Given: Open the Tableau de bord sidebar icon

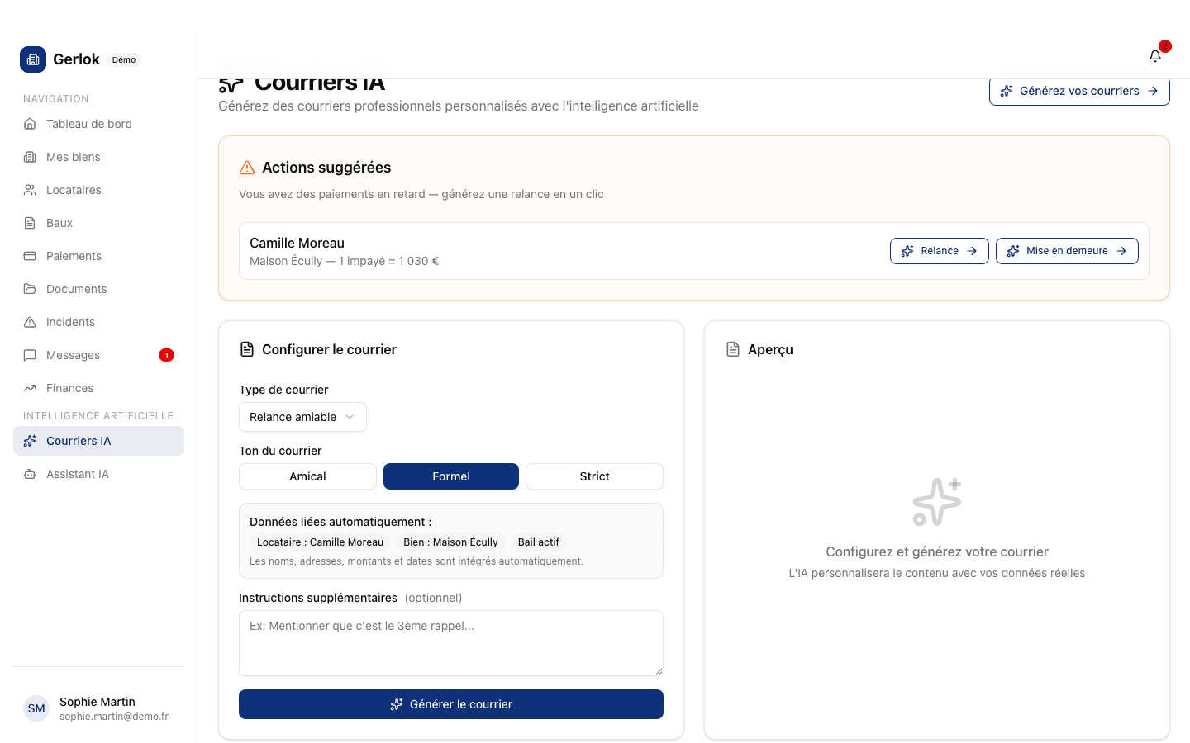Looking at the screenshot, I should tap(29, 124).
